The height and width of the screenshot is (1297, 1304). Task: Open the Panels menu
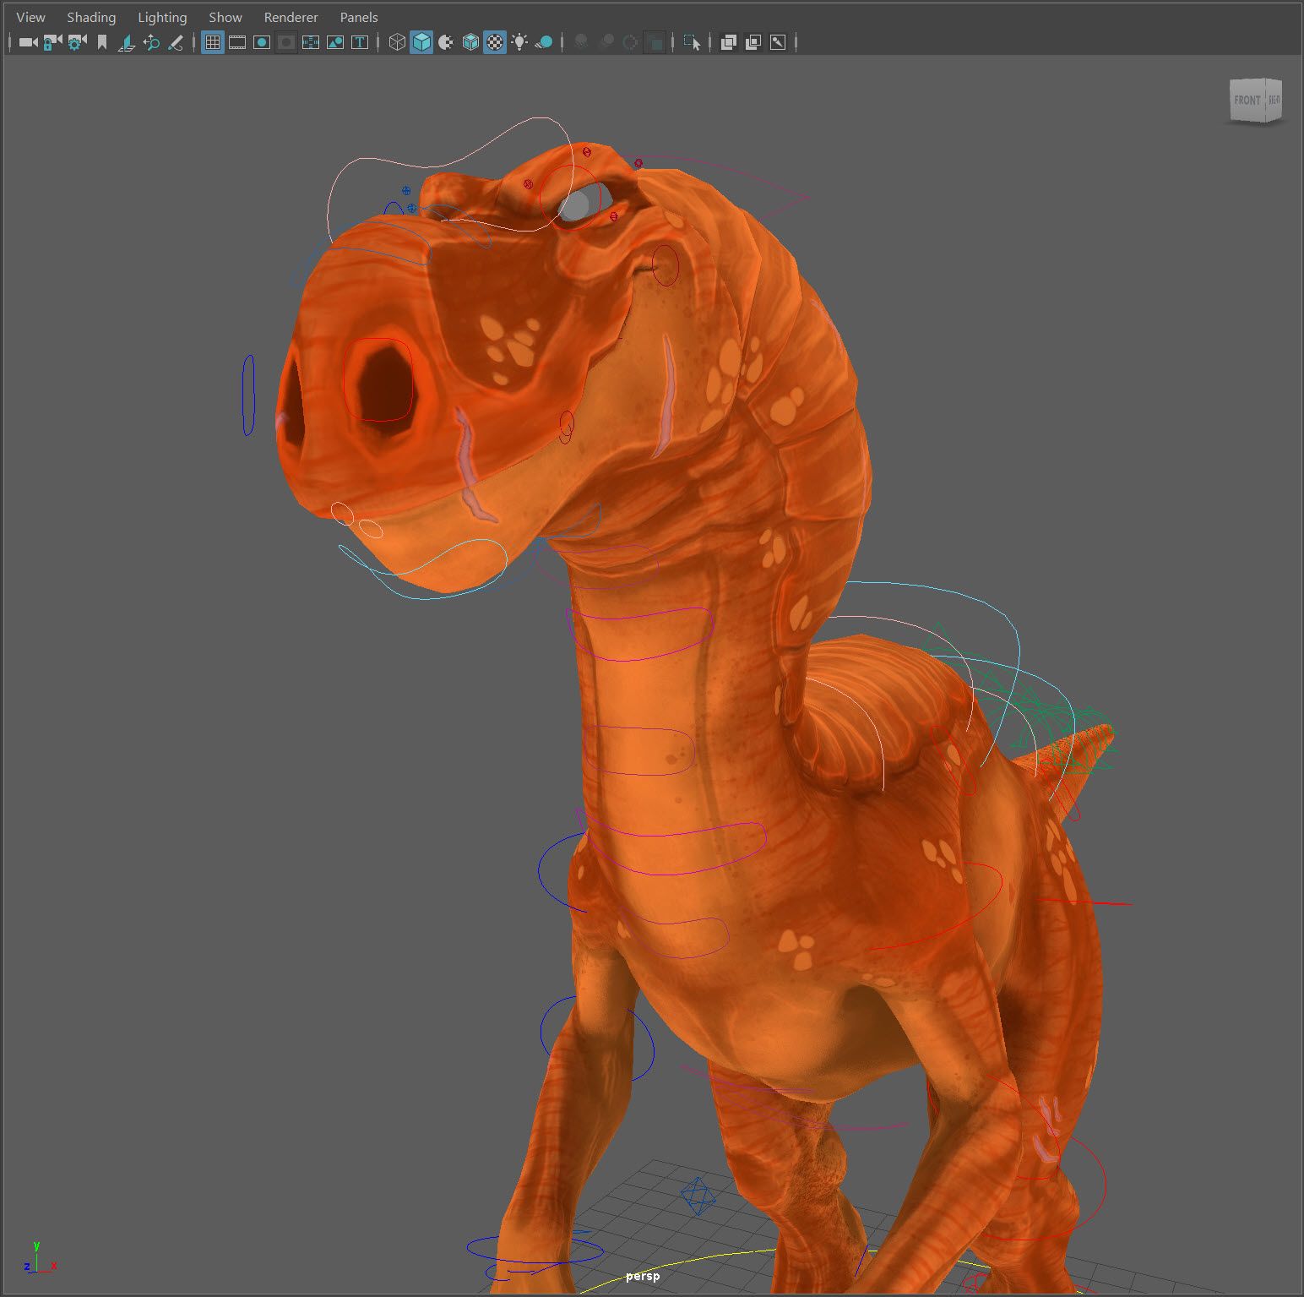(359, 17)
